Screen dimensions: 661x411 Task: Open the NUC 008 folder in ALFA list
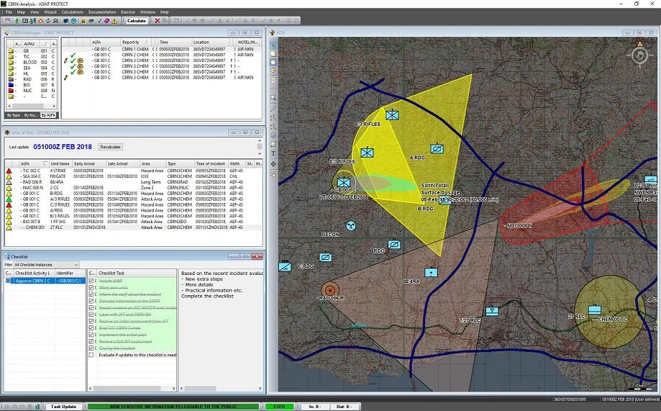pyautogui.click(x=11, y=91)
